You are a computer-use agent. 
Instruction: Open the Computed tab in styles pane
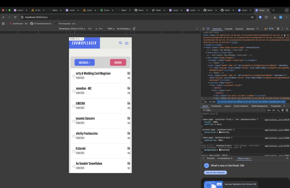click(216, 106)
